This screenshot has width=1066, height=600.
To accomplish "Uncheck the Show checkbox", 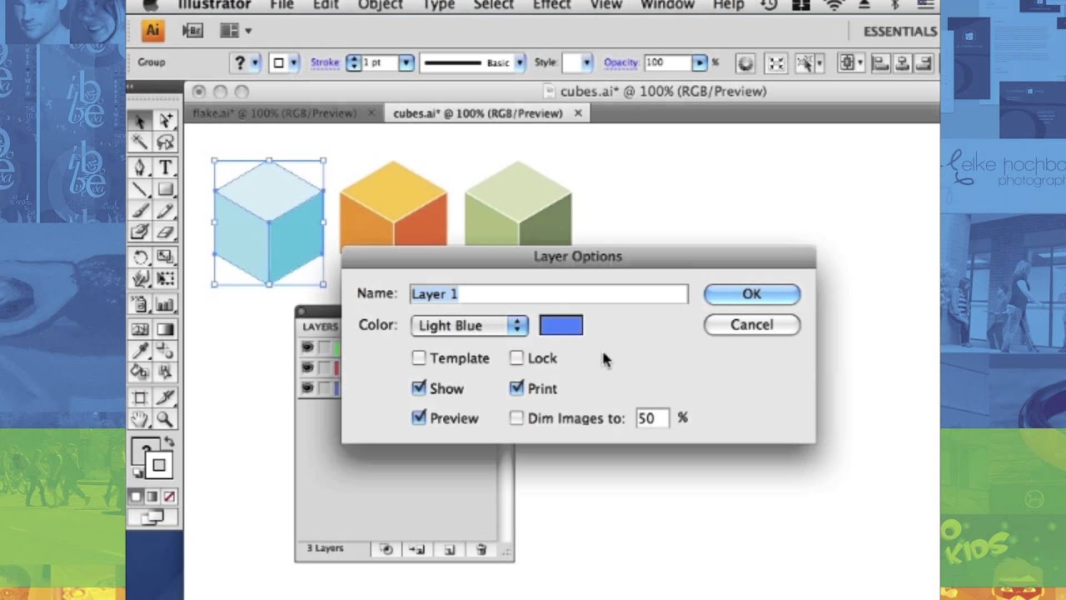I will 419,388.
